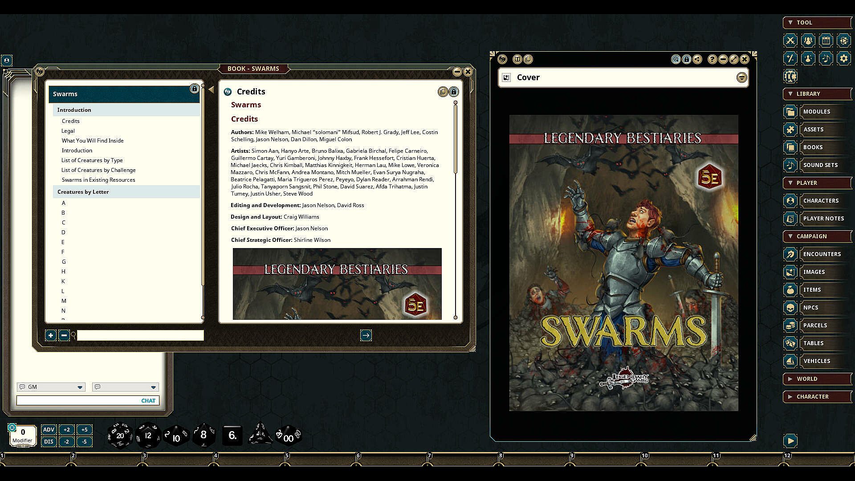Toggle the lock on Credits page
The width and height of the screenshot is (855, 481).
click(x=453, y=92)
